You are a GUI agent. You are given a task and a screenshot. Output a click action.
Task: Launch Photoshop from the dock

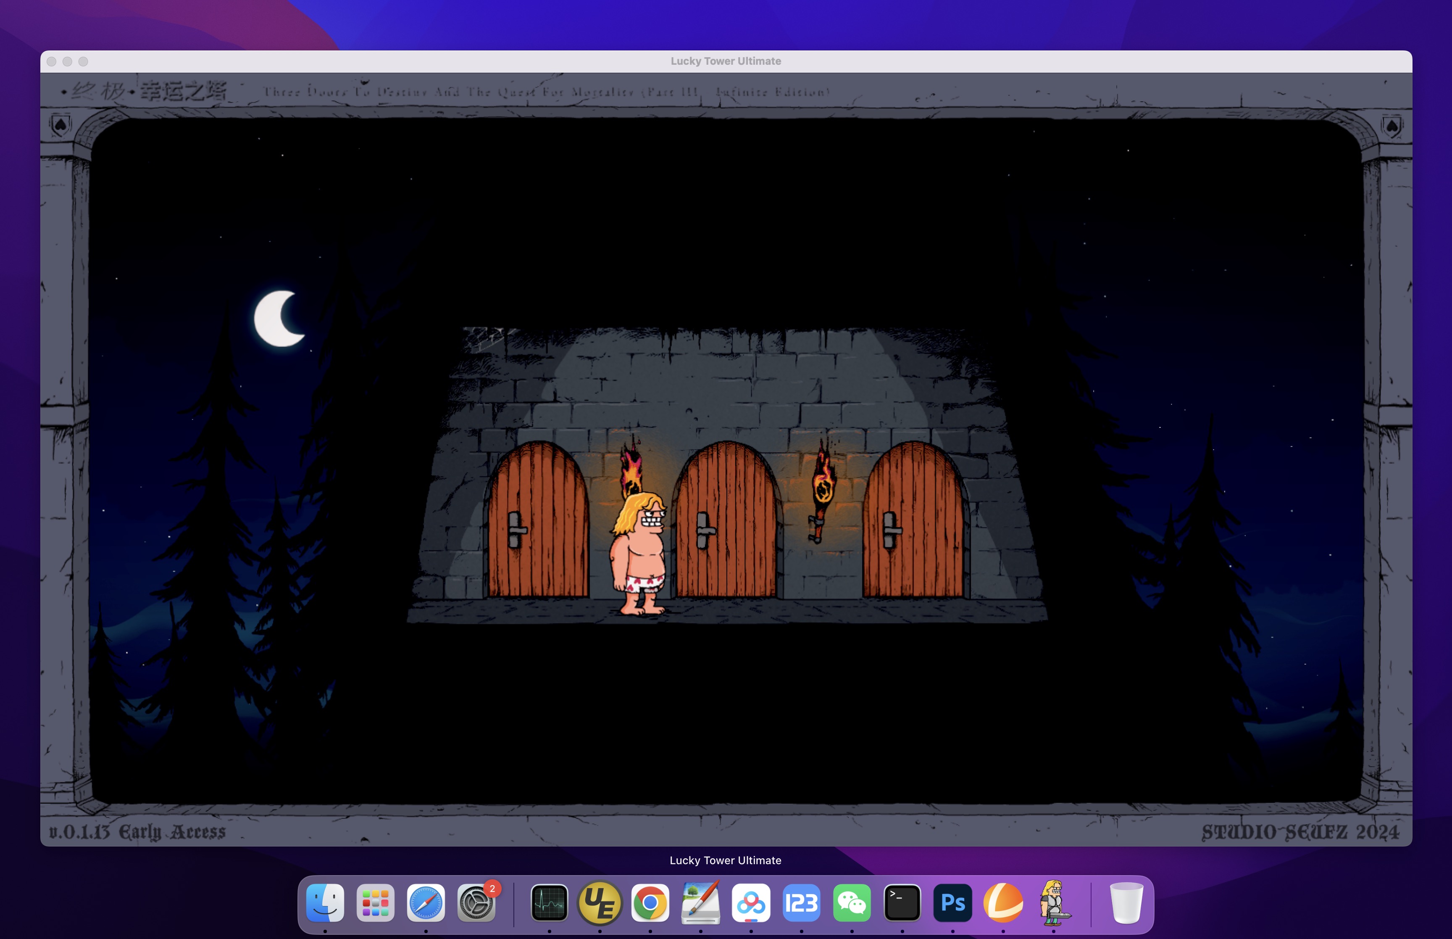tap(953, 902)
